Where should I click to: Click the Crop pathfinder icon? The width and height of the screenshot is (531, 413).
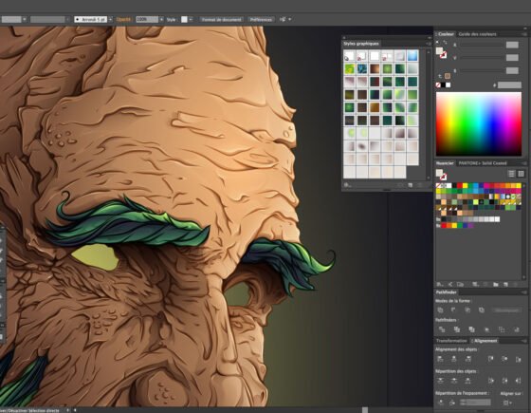click(487, 329)
